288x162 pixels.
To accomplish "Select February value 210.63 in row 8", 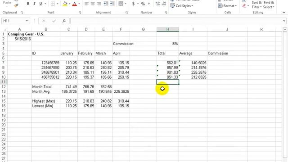I will 86,67.
